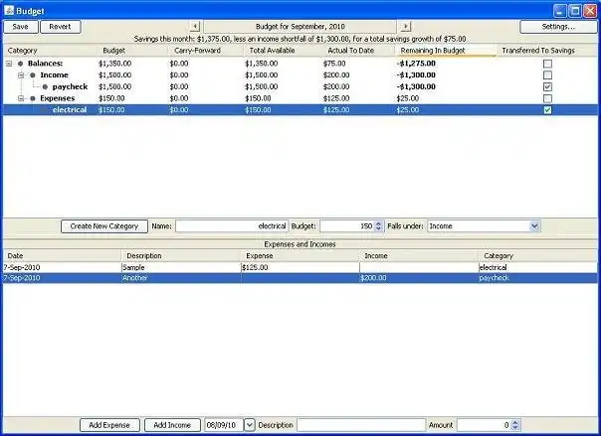Focus the Budget amount field
The height and width of the screenshot is (436, 601).
pyautogui.click(x=347, y=226)
